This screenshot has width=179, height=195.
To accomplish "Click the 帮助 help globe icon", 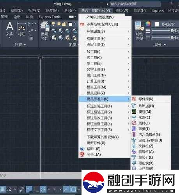I will [82, 149].
